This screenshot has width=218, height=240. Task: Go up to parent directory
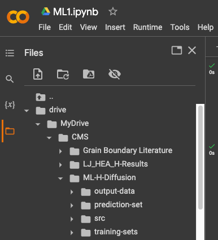click(x=41, y=97)
